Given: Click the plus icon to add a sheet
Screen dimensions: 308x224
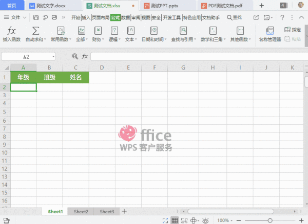Looking at the screenshot, I should [124, 211].
